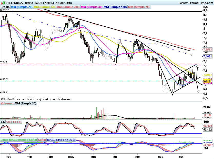Select the MM (Simple 130) label
Screen dimensions: 214x159
115,7
